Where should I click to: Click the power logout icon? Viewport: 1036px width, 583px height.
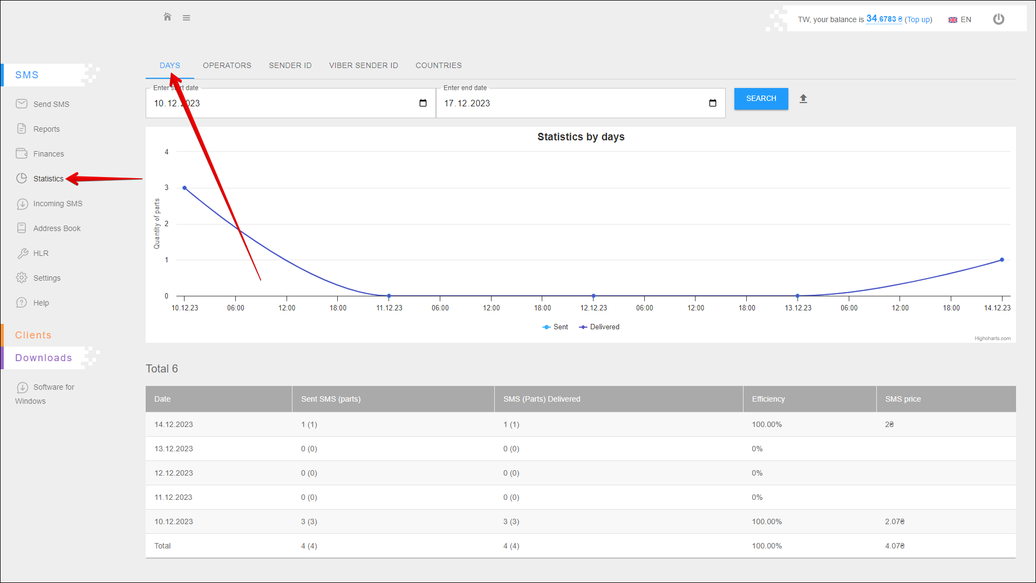(999, 19)
